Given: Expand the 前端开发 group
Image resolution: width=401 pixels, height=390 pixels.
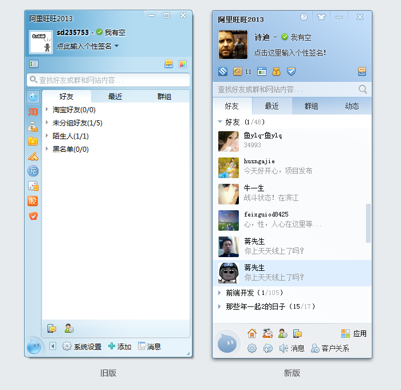Looking at the screenshot, I should pos(220,293).
